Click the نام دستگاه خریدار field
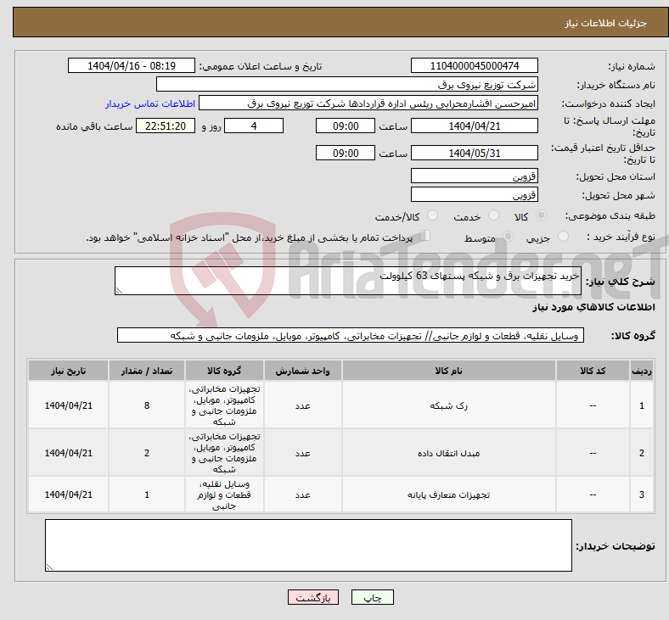 [347, 85]
